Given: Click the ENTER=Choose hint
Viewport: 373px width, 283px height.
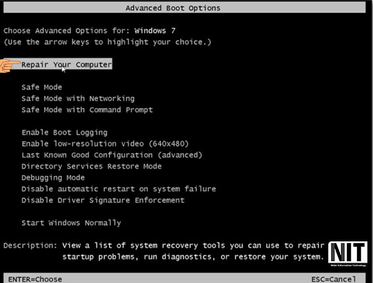Looking at the screenshot, I should point(35,279).
